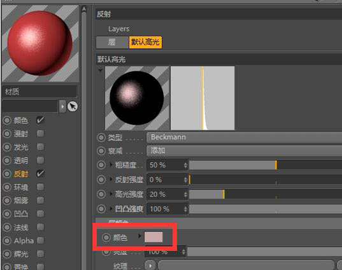Click the animation circle beside 类型

(101, 138)
